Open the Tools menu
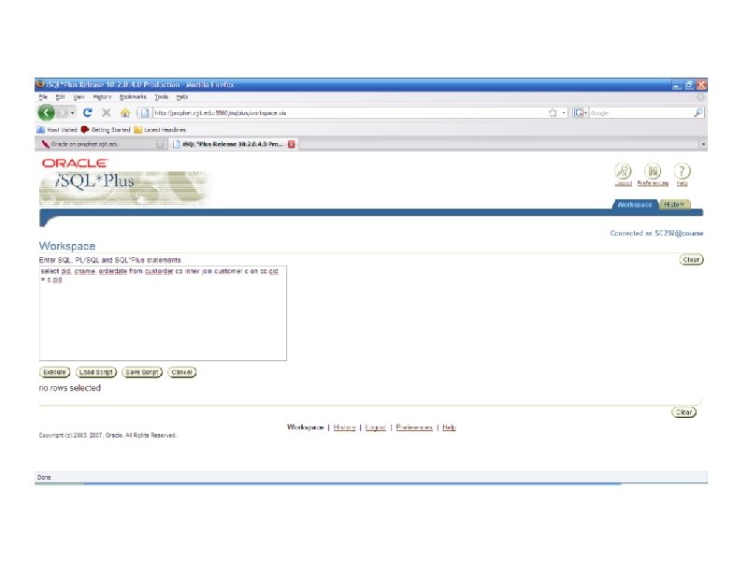The height and width of the screenshot is (561, 748). point(161,97)
